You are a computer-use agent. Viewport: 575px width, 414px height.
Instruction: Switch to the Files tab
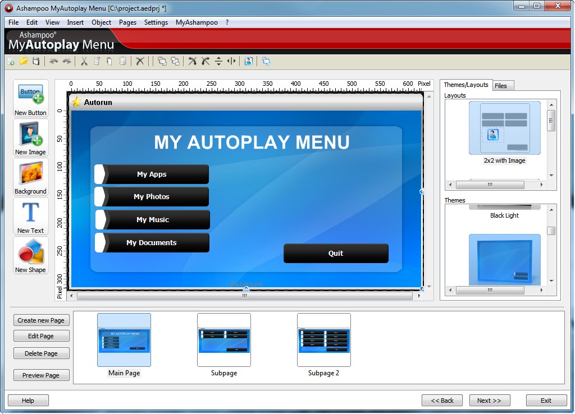501,86
